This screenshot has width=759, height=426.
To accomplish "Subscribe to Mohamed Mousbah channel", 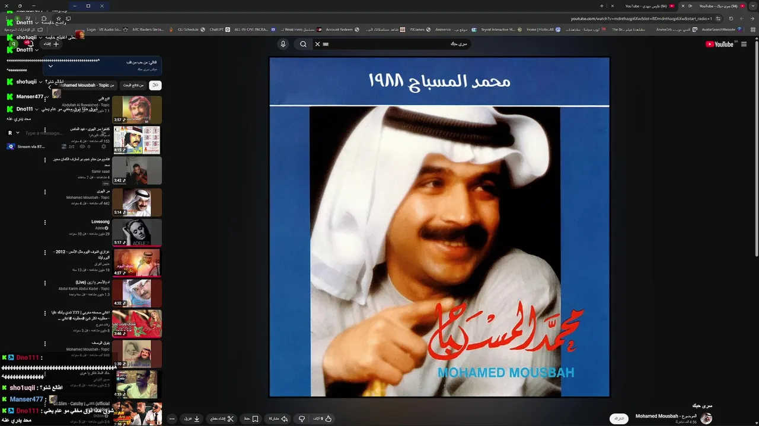I will tap(619, 418).
